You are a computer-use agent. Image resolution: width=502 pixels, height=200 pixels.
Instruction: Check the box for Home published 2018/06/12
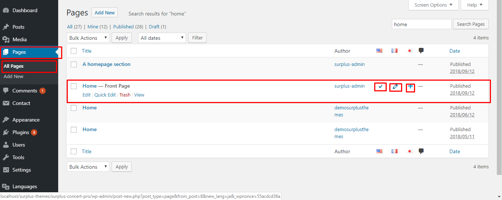tap(74, 108)
